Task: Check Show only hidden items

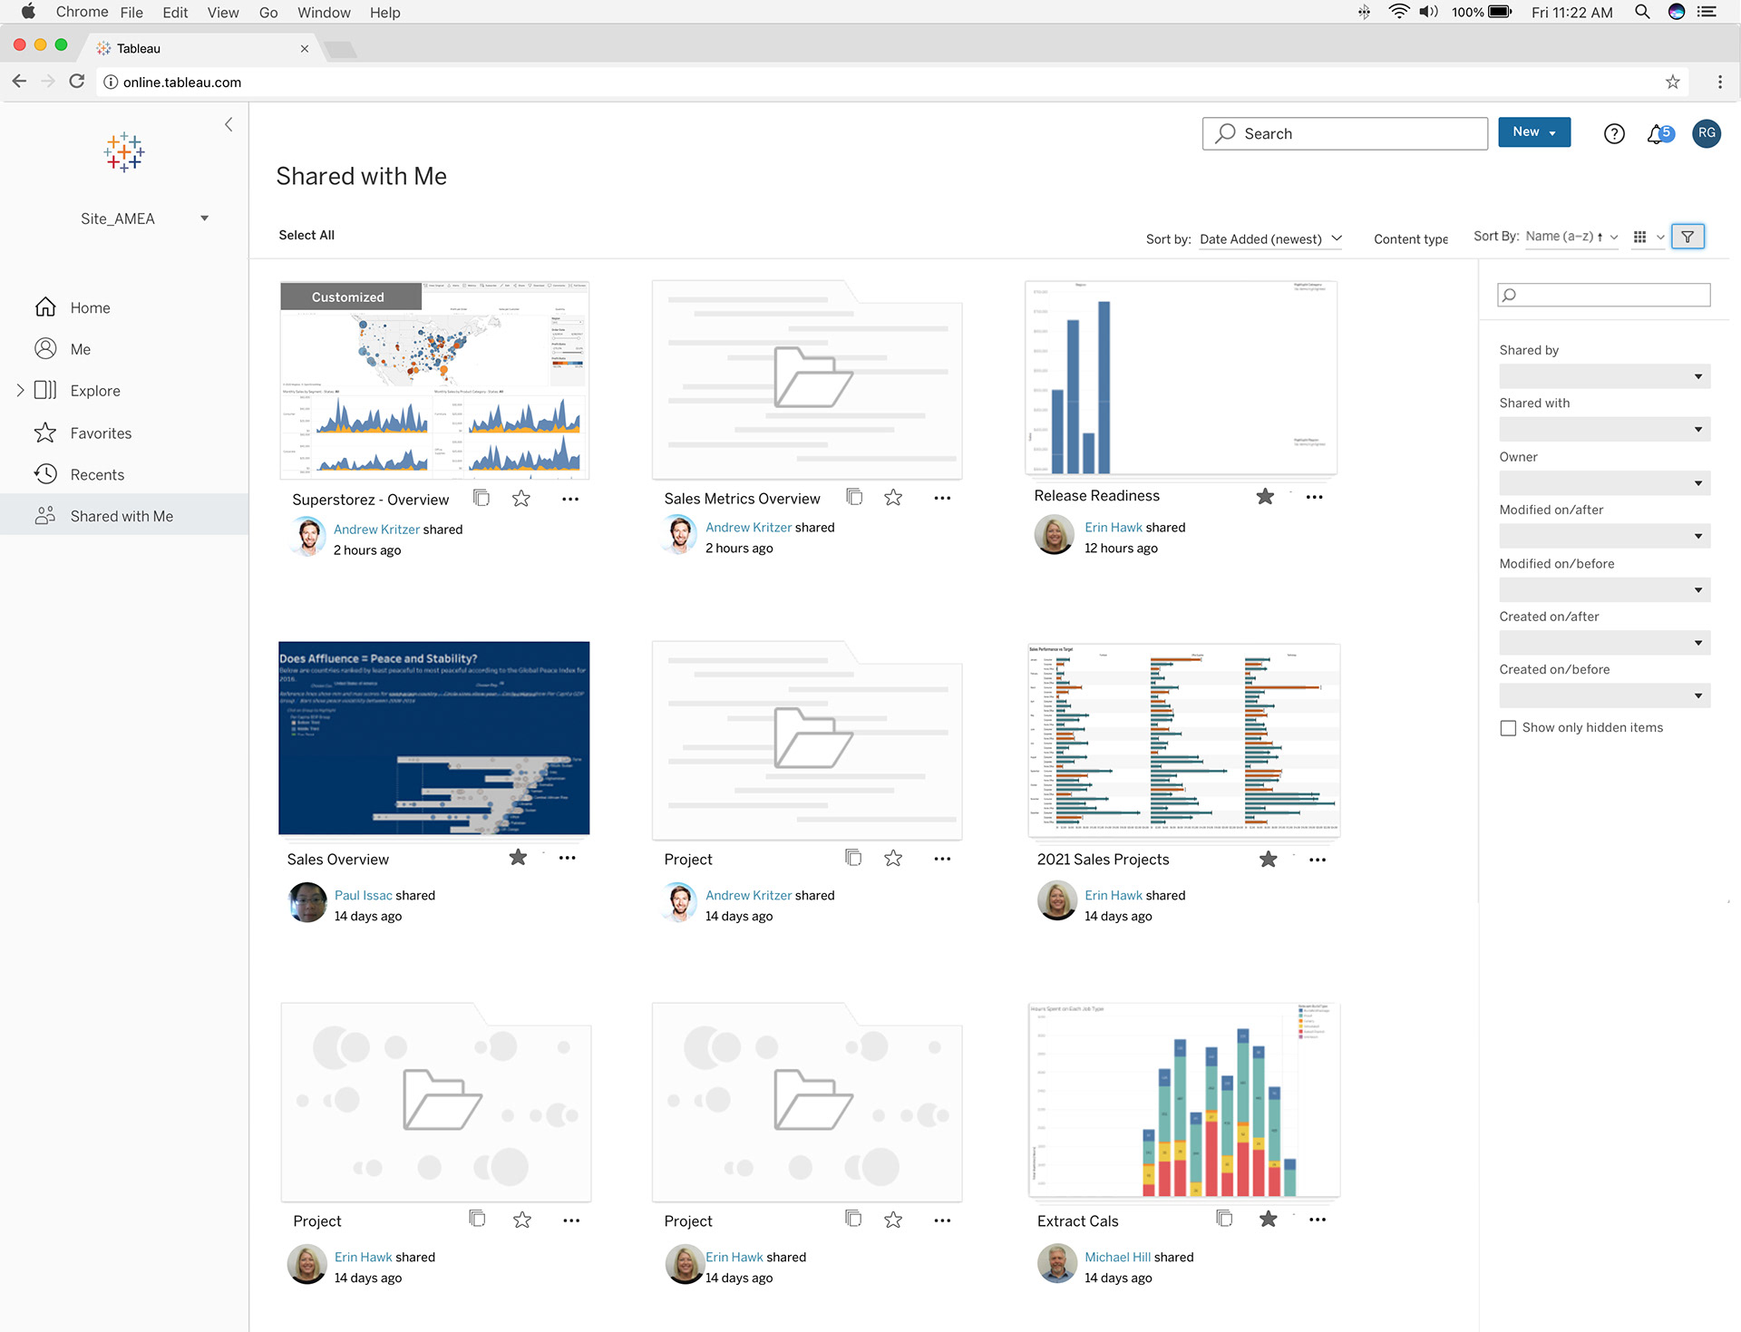Action: tap(1508, 728)
